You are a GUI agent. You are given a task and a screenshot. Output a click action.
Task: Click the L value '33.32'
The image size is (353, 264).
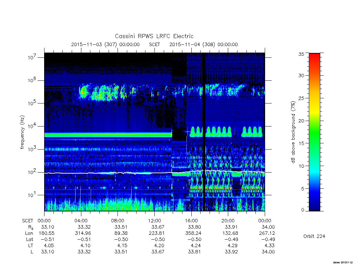point(84,252)
